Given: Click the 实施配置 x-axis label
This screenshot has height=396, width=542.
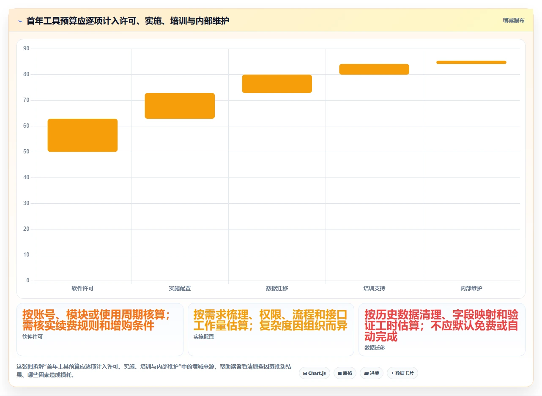Looking at the screenshot, I should 180,288.
